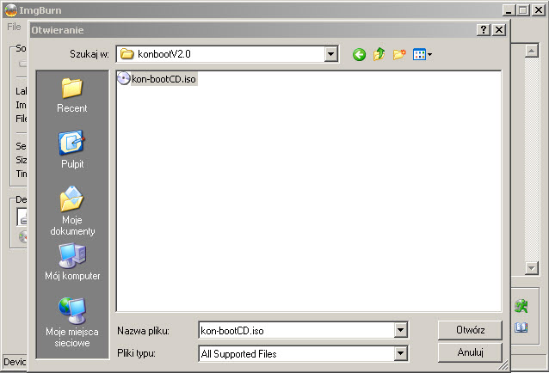Expand the Pliki typu dropdown arrow

coord(400,353)
